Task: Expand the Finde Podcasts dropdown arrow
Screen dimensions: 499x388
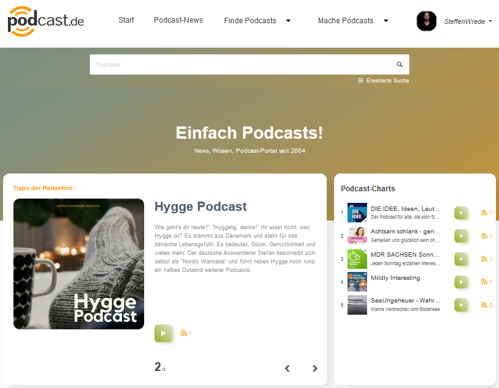Action: point(288,21)
